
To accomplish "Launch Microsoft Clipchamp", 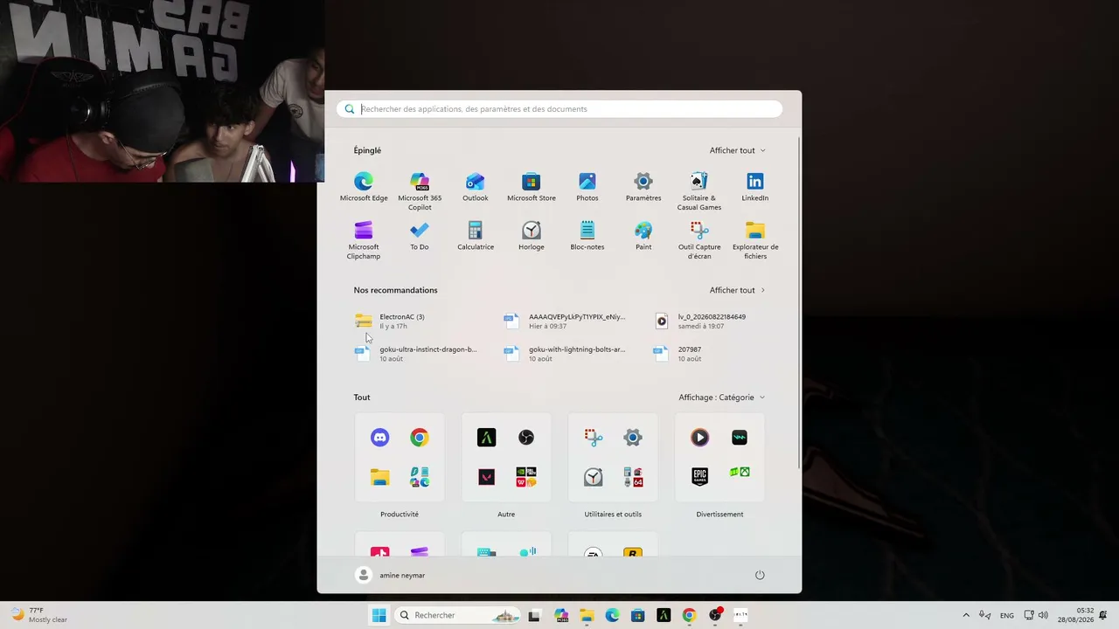I will pos(364,240).
